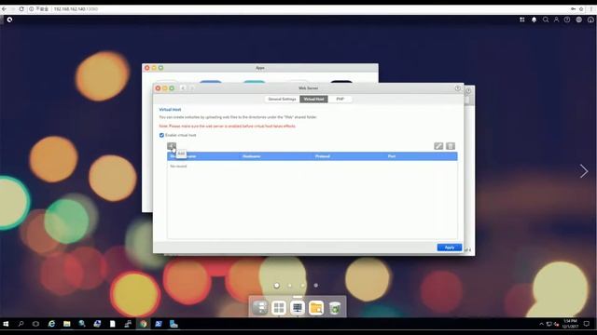Open the ADM help question mark icon
Image resolution: width=597 pixels, height=335 pixels.
tap(567, 20)
